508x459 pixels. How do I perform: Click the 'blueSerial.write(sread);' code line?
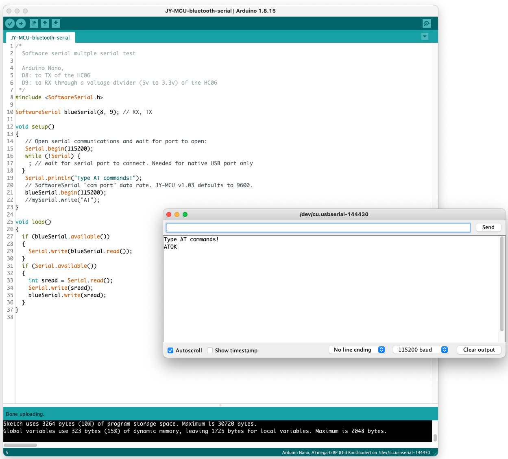tap(67, 295)
